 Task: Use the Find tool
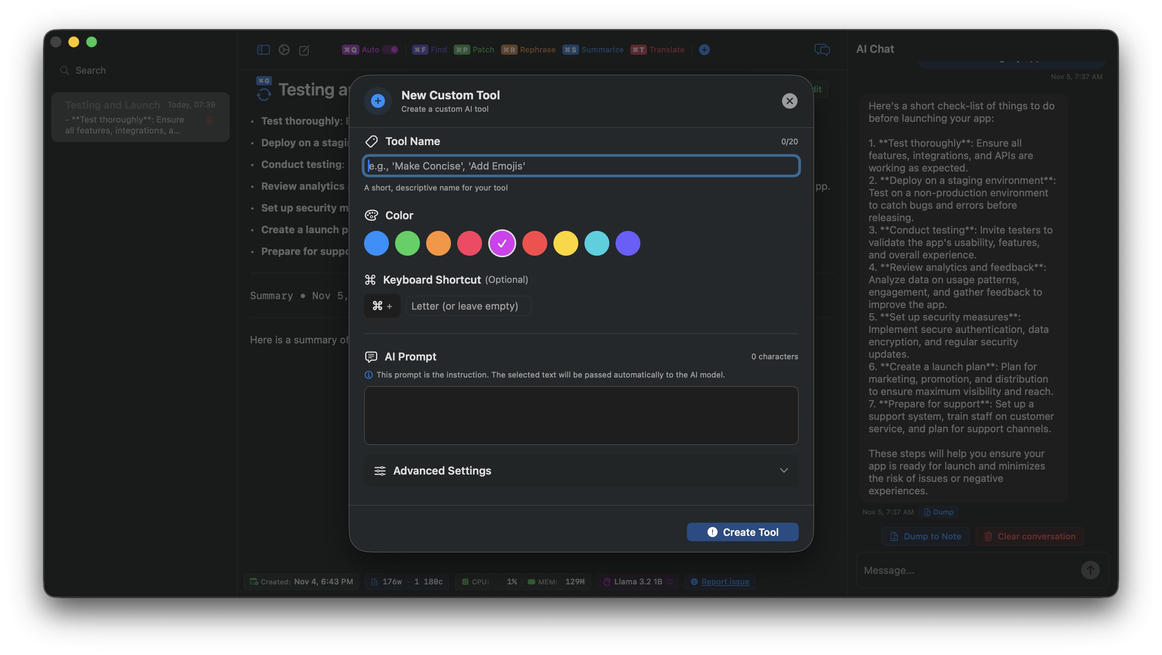pos(430,50)
